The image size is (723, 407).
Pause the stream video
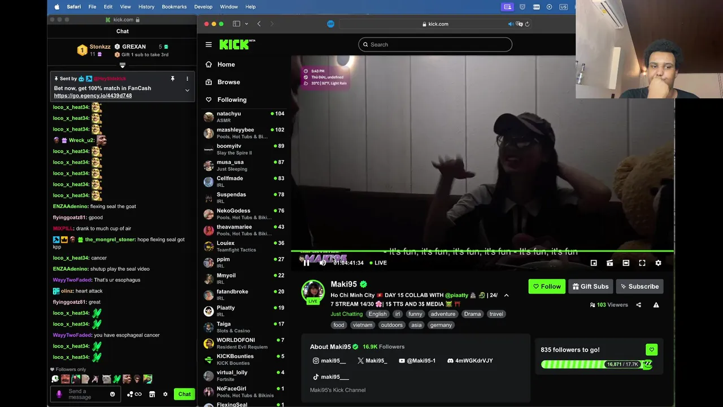click(306, 263)
